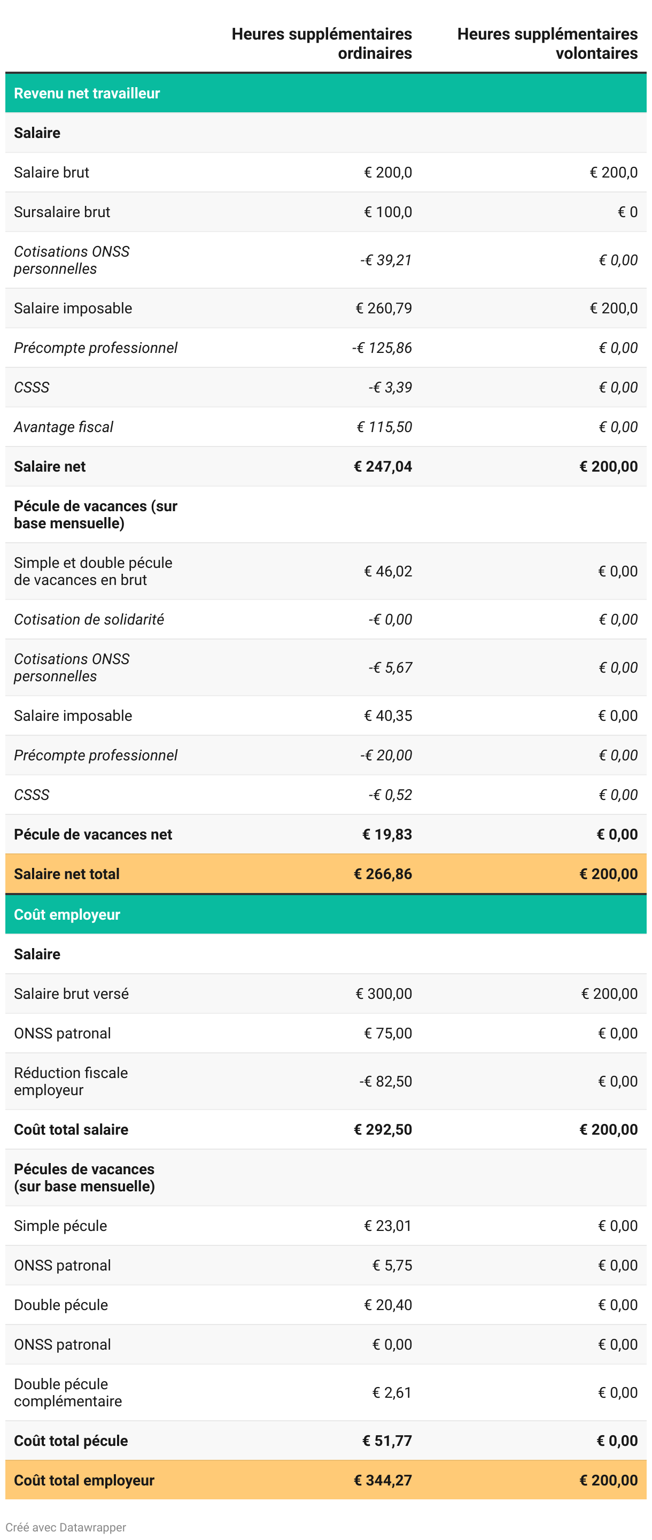Click the "Salaire brut versé" row label

[71, 994]
